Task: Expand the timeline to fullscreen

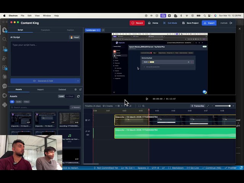Action: [208, 106]
